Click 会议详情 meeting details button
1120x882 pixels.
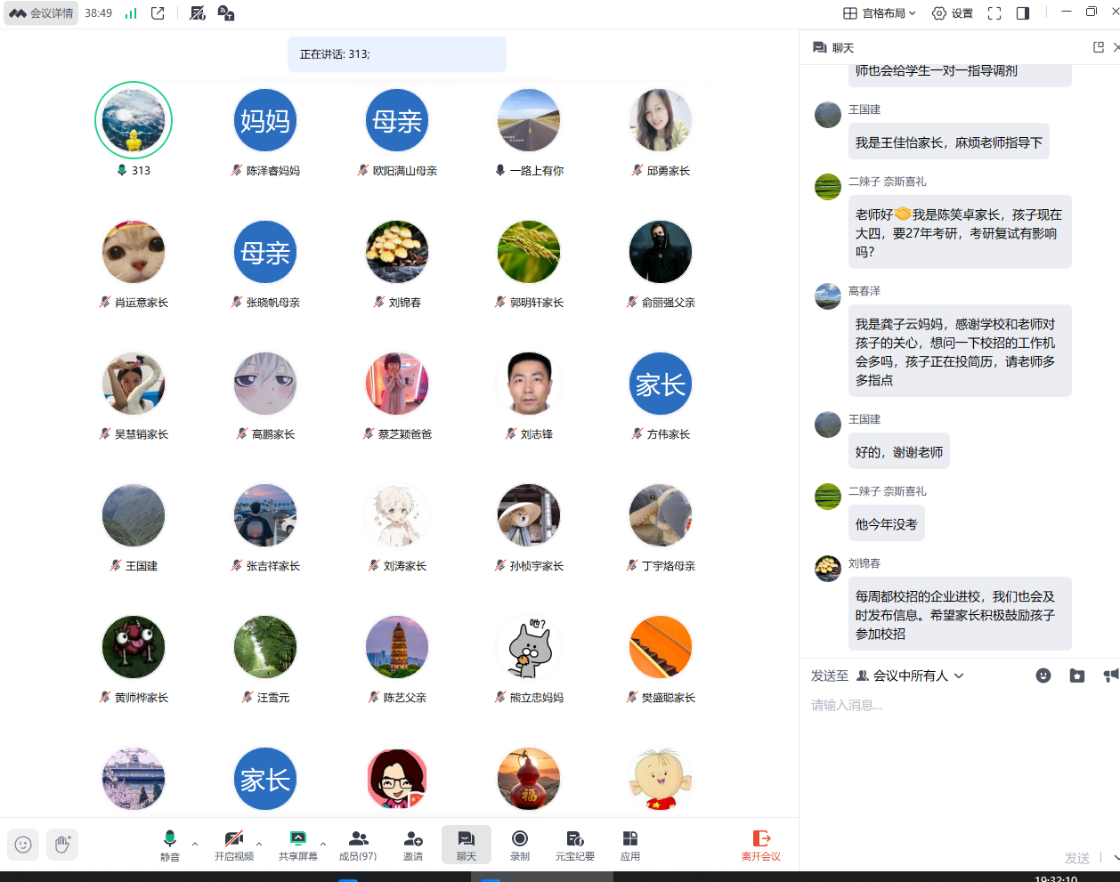41,13
